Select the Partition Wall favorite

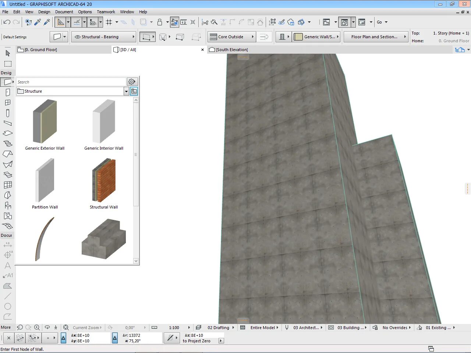(x=45, y=184)
